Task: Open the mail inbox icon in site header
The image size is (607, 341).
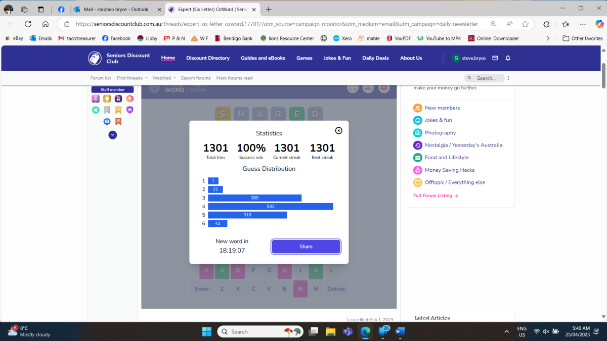Action: (x=495, y=58)
